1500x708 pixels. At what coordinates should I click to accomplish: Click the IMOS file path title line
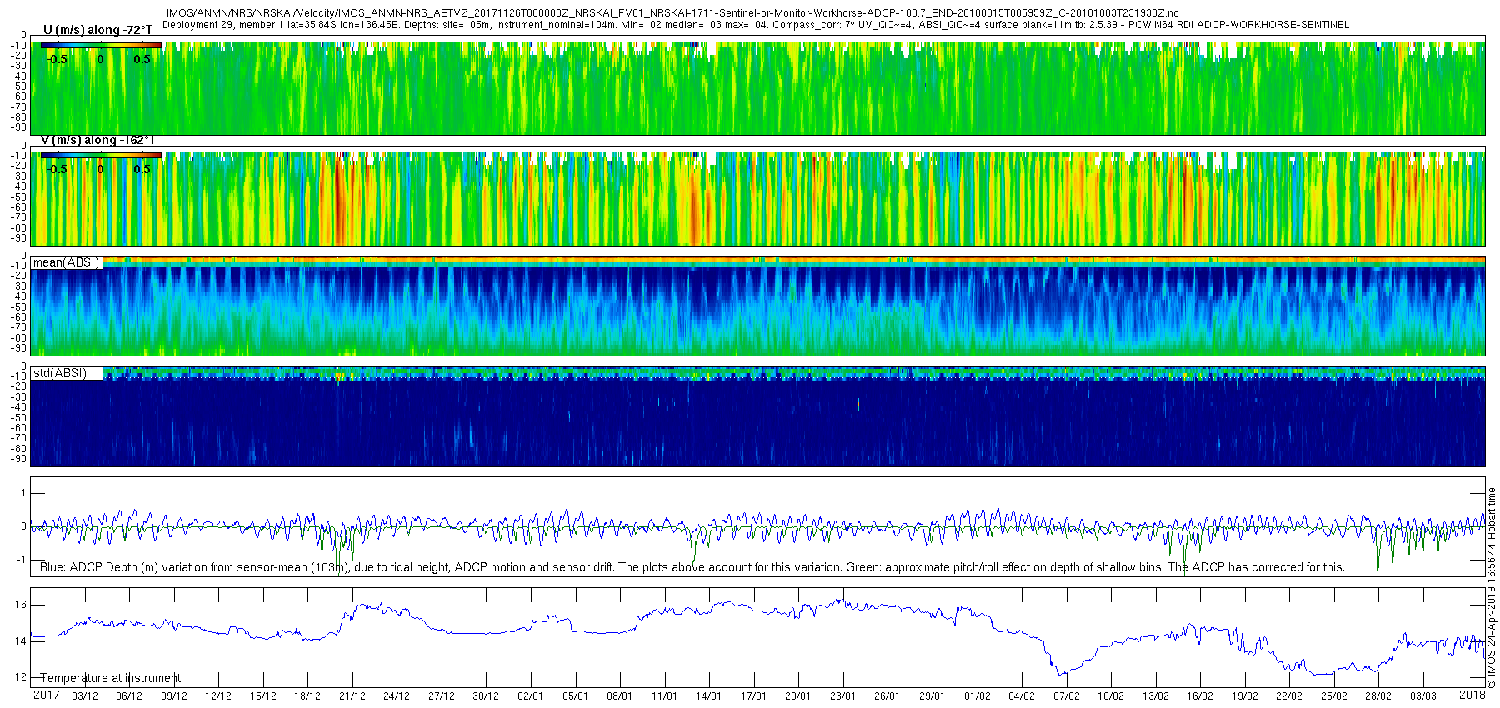point(672,14)
